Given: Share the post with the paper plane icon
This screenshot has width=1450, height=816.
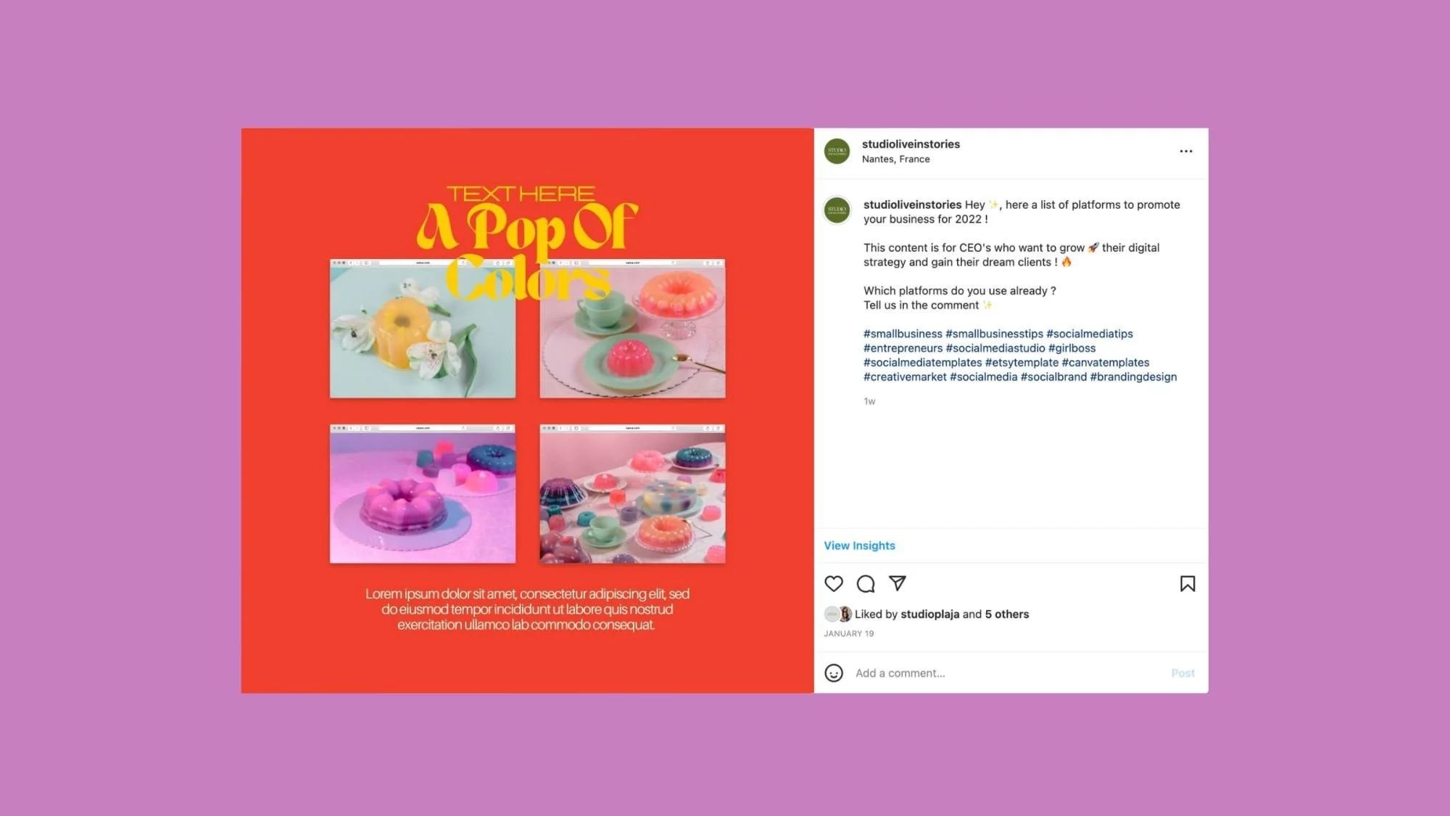Looking at the screenshot, I should coord(898,583).
